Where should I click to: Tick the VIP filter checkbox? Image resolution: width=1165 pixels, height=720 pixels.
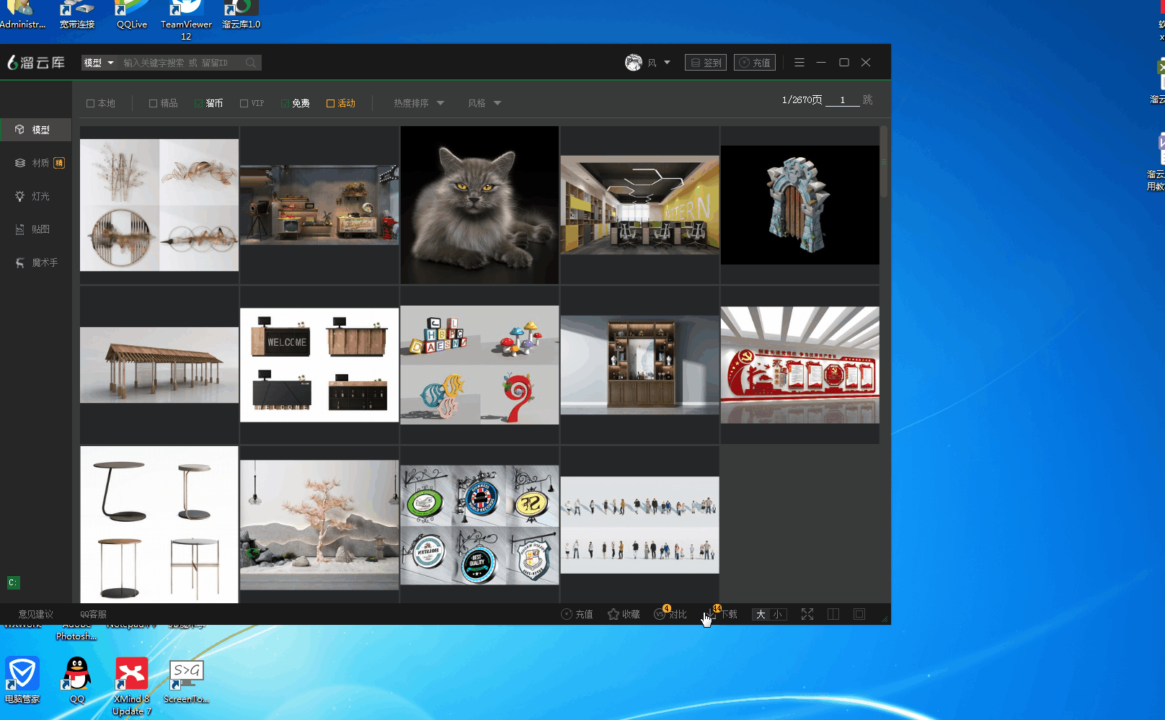pos(244,104)
